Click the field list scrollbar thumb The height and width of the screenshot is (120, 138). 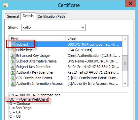pyautogui.click(x=125, y=63)
